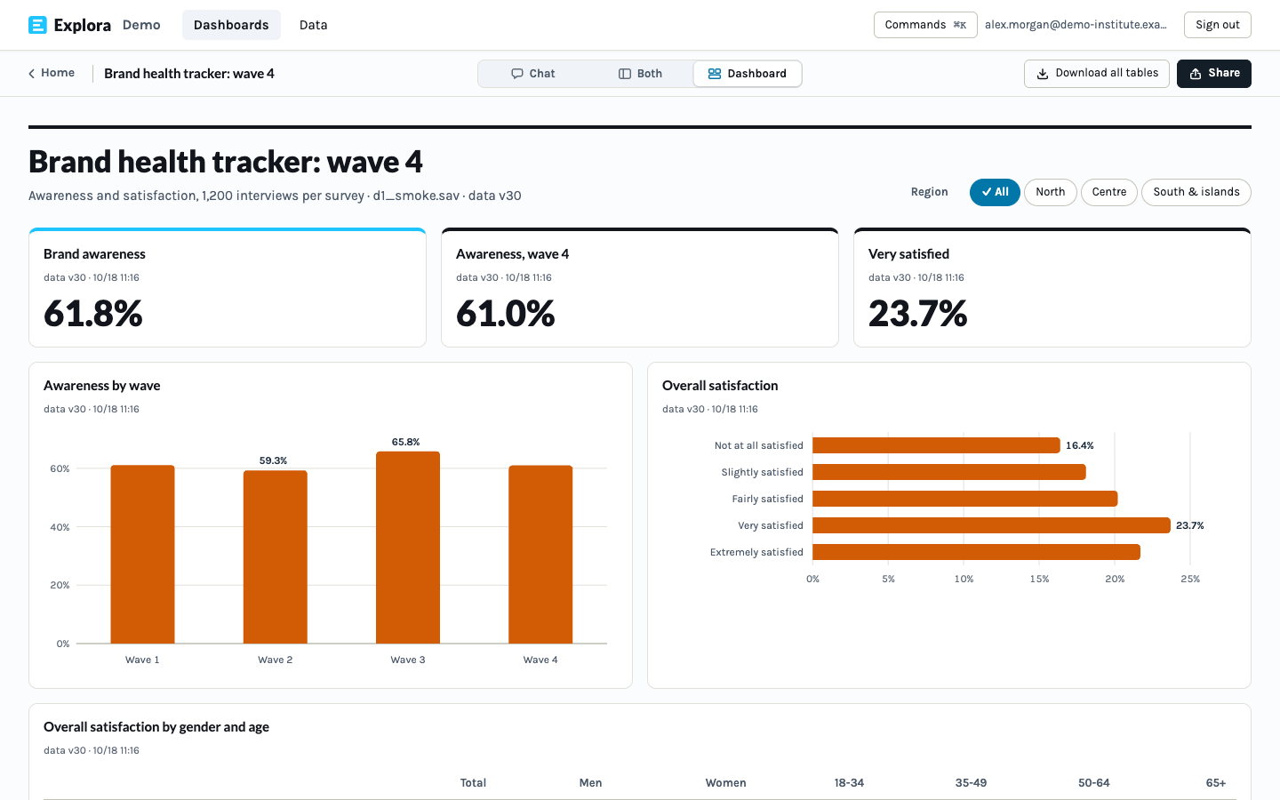Open the Commands palette button

[925, 25]
